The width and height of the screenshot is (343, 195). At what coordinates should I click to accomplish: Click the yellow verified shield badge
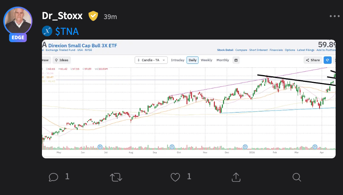coord(93,16)
